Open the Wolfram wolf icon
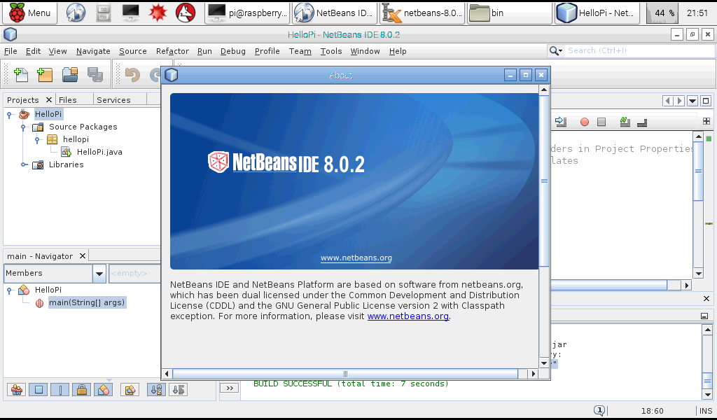Screen dimensions: 717x420 (x=186, y=13)
